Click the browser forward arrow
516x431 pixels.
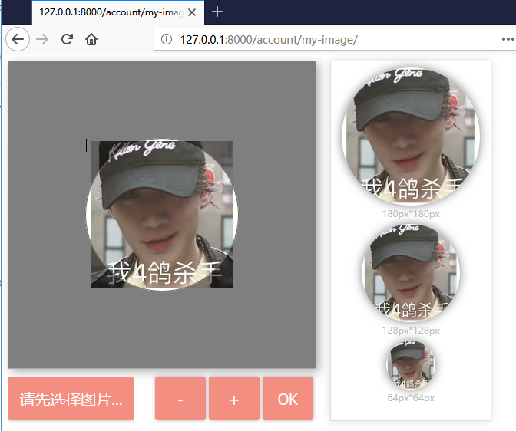point(42,39)
